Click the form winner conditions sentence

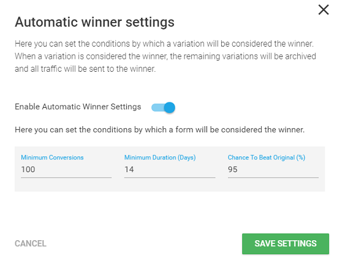pyautogui.click(x=160, y=130)
